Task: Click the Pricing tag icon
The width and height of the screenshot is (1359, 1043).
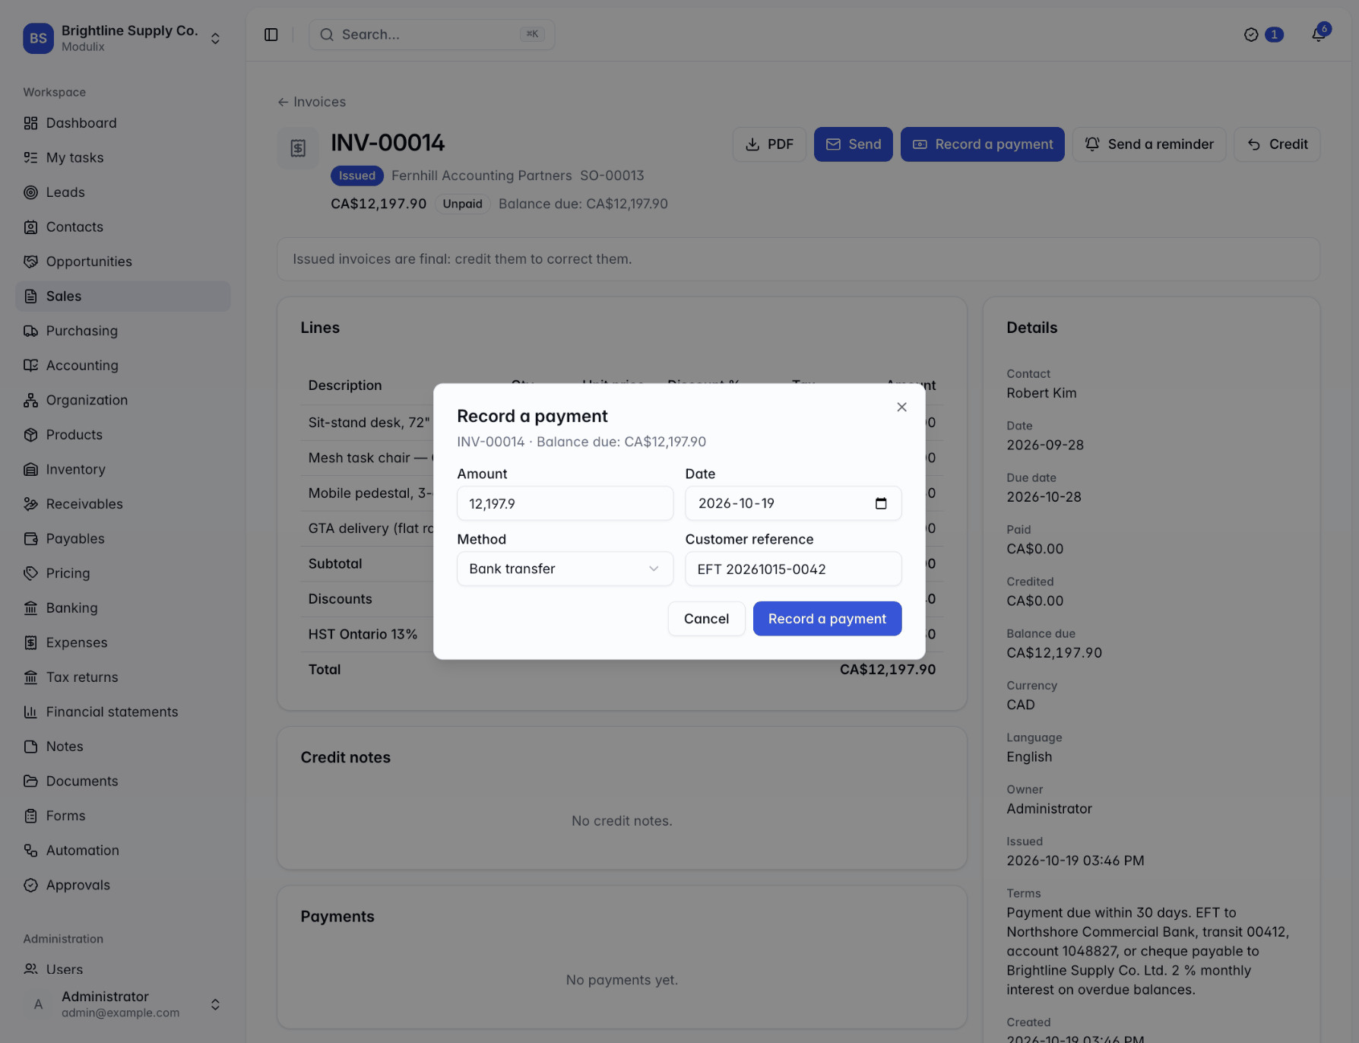Action: [30, 573]
